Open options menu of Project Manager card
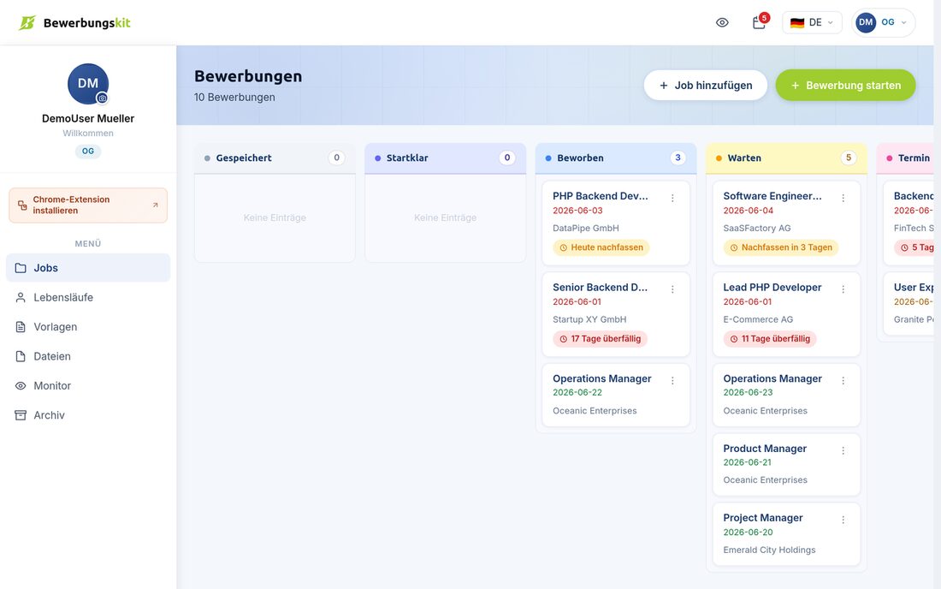The height and width of the screenshot is (589, 941). coord(843,520)
